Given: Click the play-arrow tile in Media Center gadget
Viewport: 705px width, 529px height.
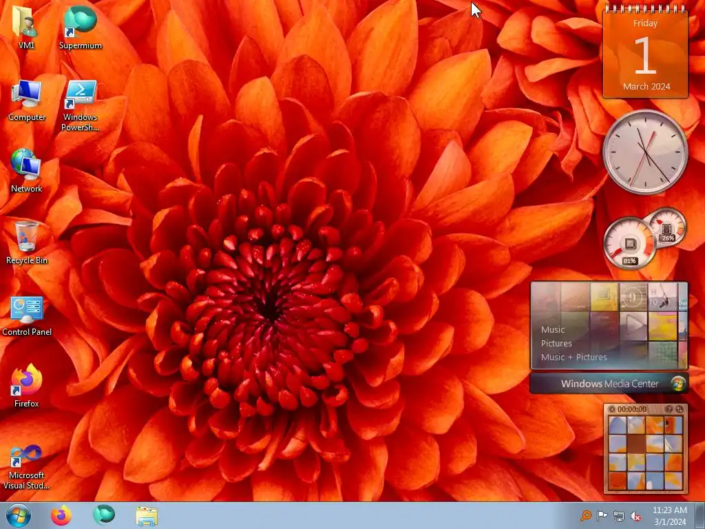Looking at the screenshot, I should tap(633, 325).
